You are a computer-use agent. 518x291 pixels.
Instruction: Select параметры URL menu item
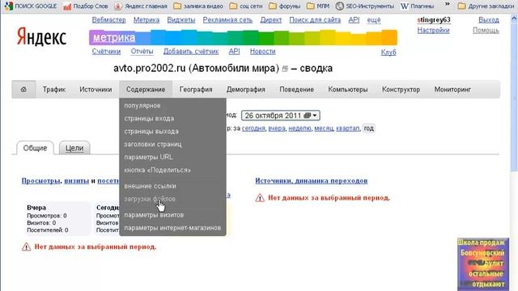[148, 157]
